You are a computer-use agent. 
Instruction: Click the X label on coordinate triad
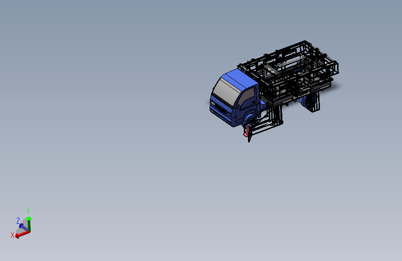click(13, 235)
